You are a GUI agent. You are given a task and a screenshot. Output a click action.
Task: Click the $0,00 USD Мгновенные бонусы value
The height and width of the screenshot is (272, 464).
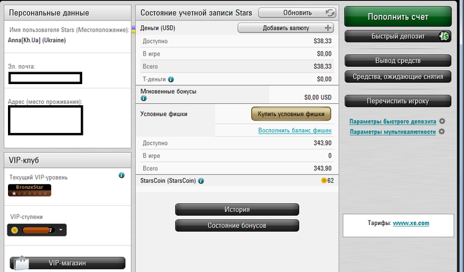(x=318, y=97)
